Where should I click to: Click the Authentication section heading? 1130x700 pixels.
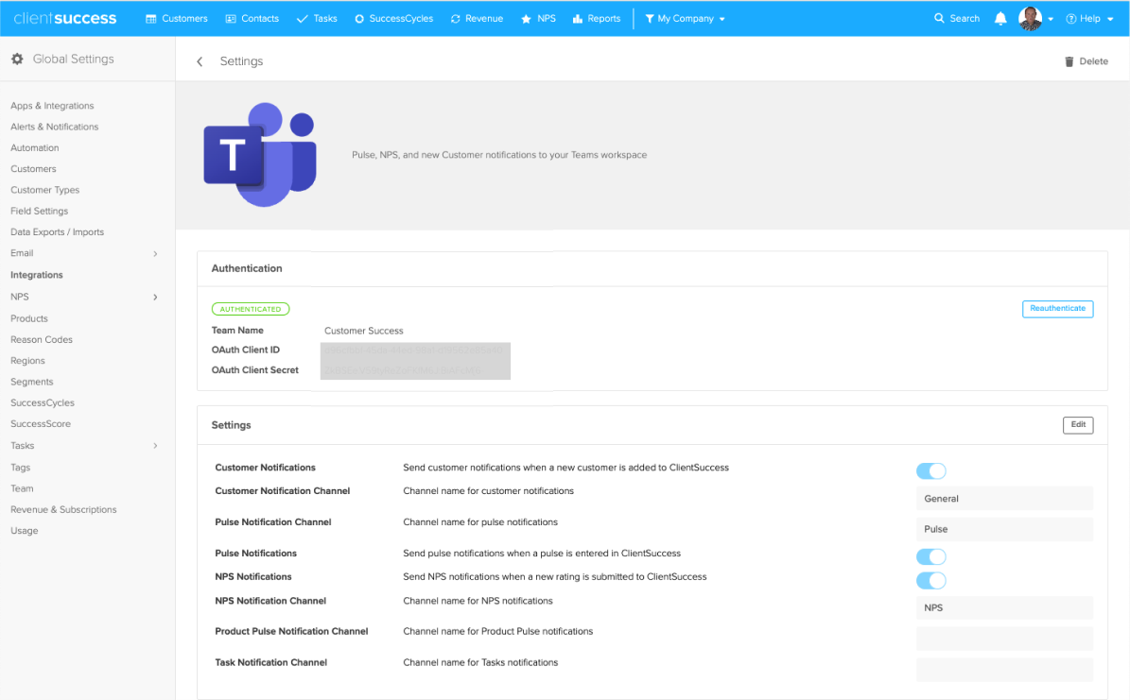click(x=247, y=268)
